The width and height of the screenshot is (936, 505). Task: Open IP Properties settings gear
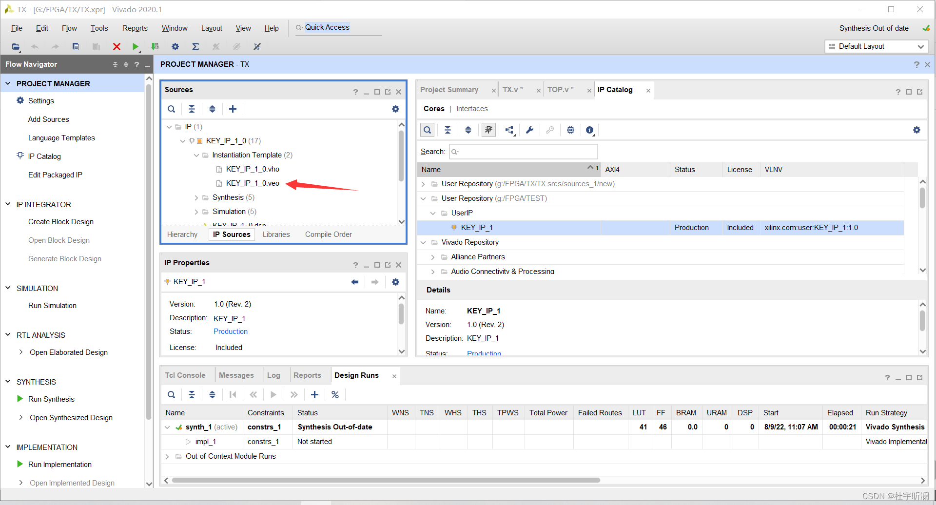[395, 282]
